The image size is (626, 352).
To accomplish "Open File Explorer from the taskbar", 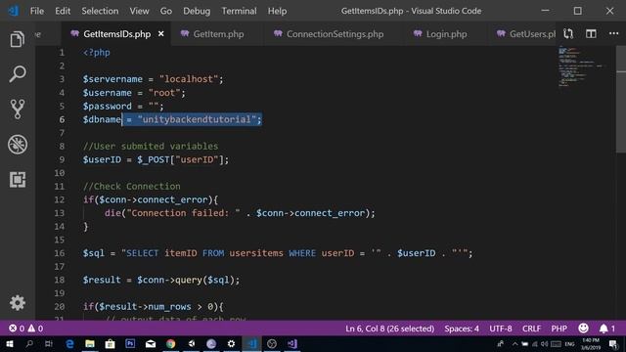I will [x=90, y=343].
